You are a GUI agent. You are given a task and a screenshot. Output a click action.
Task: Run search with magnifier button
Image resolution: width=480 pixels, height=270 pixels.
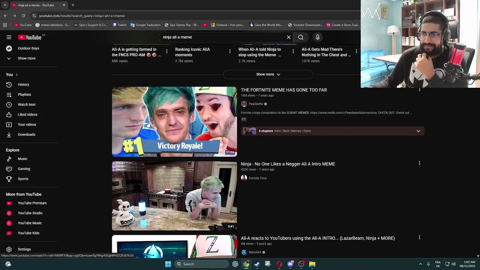(x=301, y=37)
